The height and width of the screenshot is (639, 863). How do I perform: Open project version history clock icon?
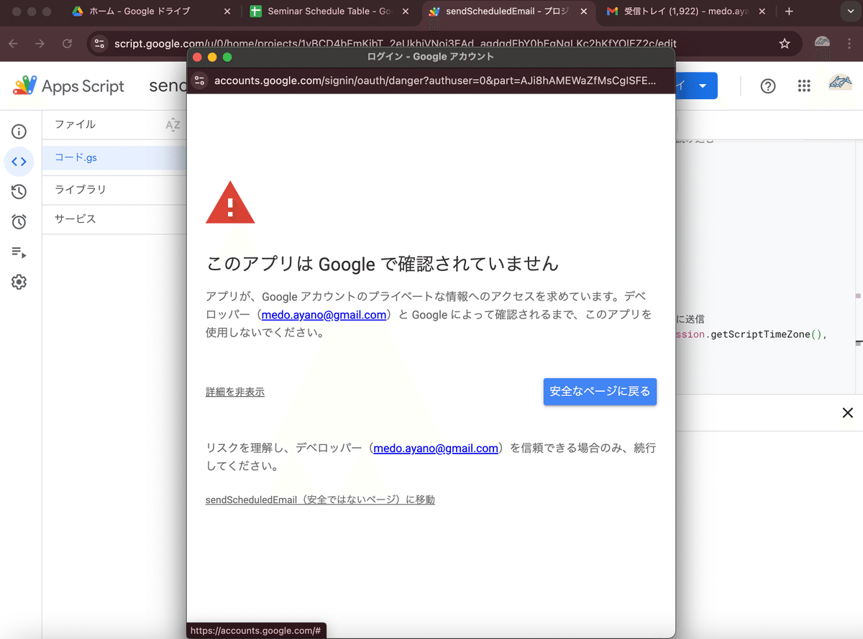click(x=19, y=191)
